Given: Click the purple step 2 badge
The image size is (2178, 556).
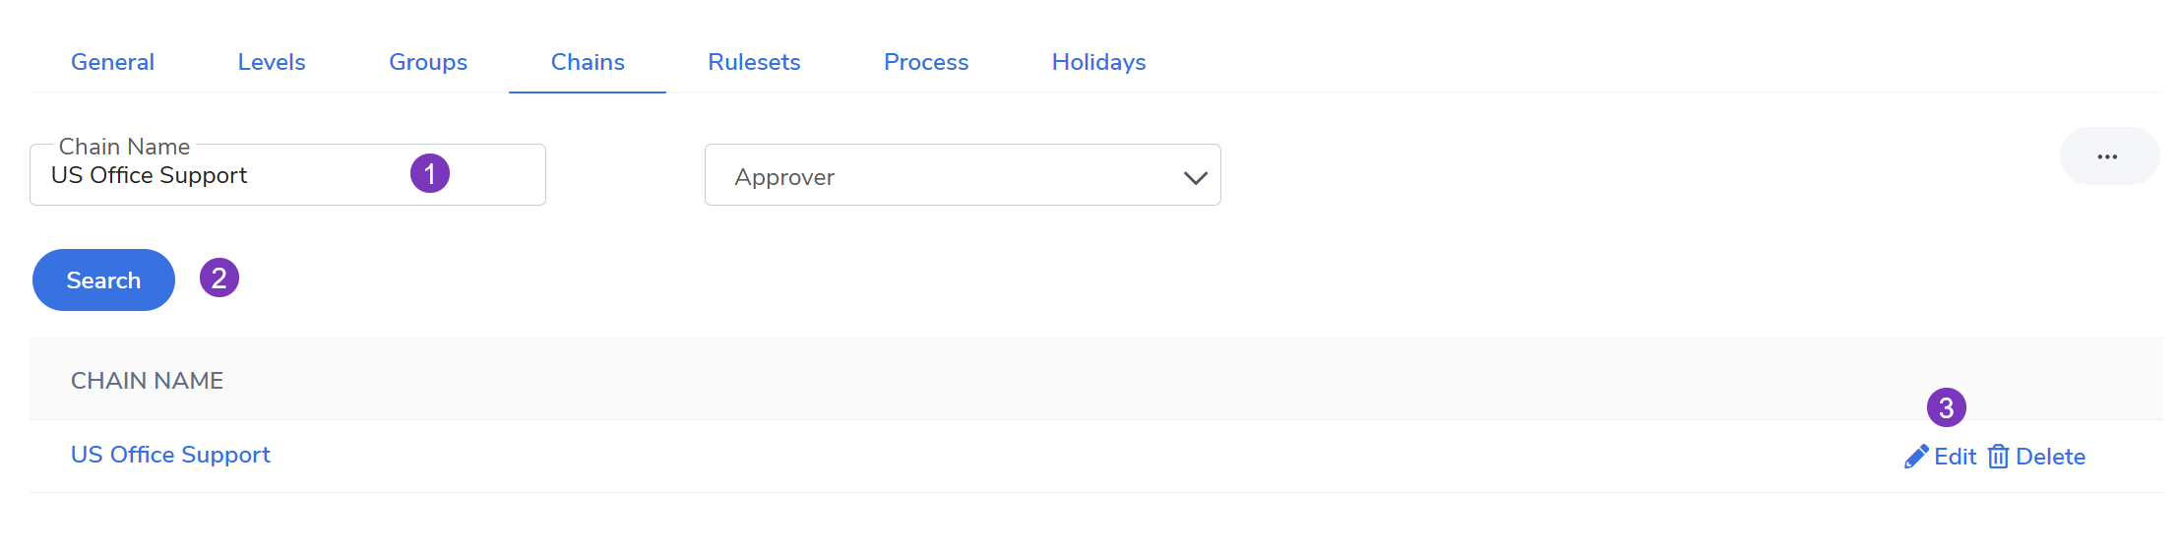Looking at the screenshot, I should tap(219, 278).
